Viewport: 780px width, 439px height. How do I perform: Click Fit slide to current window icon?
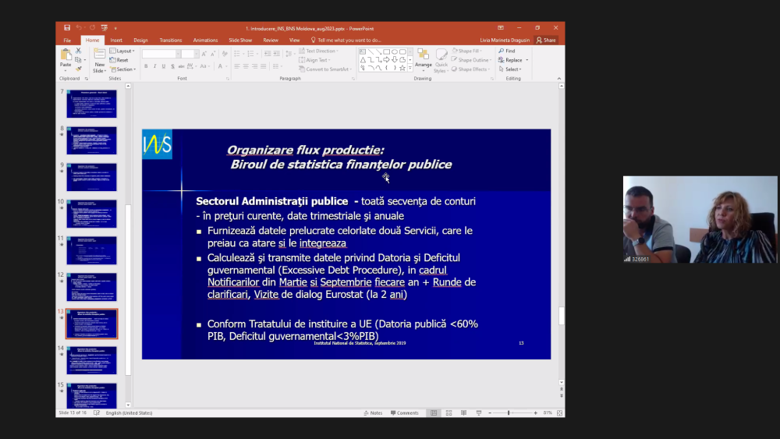pyautogui.click(x=559, y=412)
